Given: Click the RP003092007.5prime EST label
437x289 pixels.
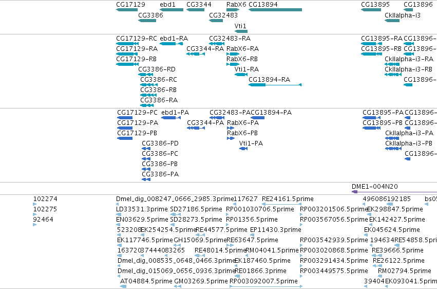Looking at the screenshot, I should pyautogui.click(x=263, y=281).
